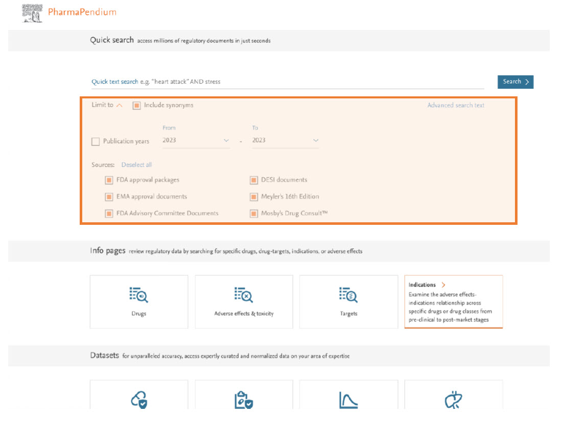Open the shielded pill dataset icon
Image resolution: width=564 pixels, height=441 pixels.
tap(138, 400)
